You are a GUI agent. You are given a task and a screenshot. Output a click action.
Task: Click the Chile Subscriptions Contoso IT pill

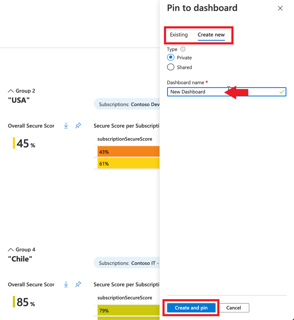127,263
